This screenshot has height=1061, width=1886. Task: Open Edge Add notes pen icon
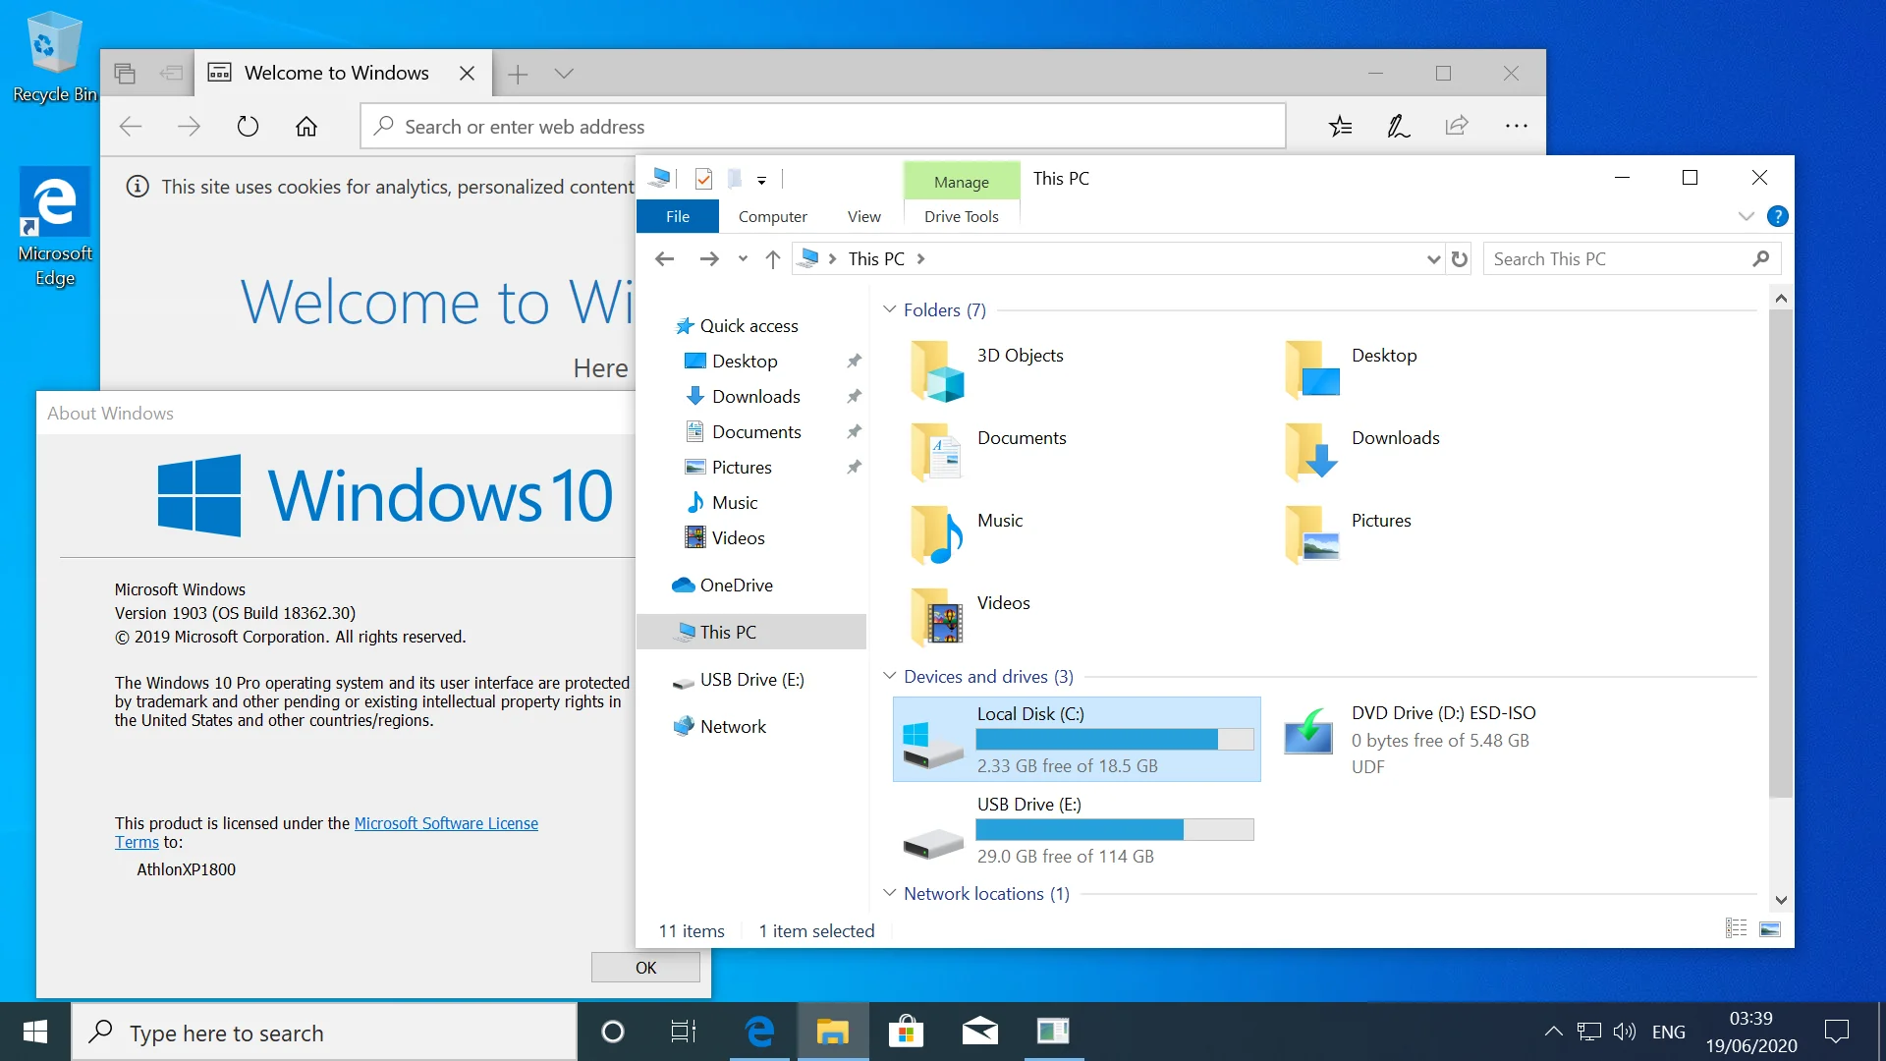[1398, 126]
